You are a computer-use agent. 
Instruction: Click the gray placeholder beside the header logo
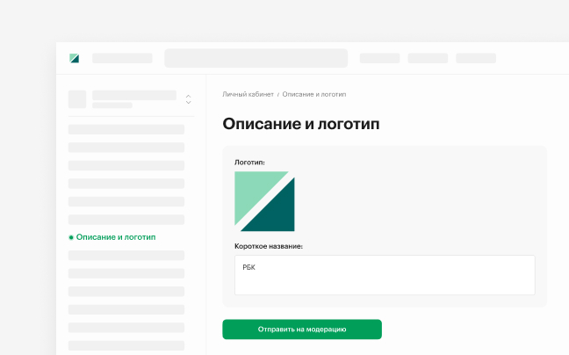122,58
